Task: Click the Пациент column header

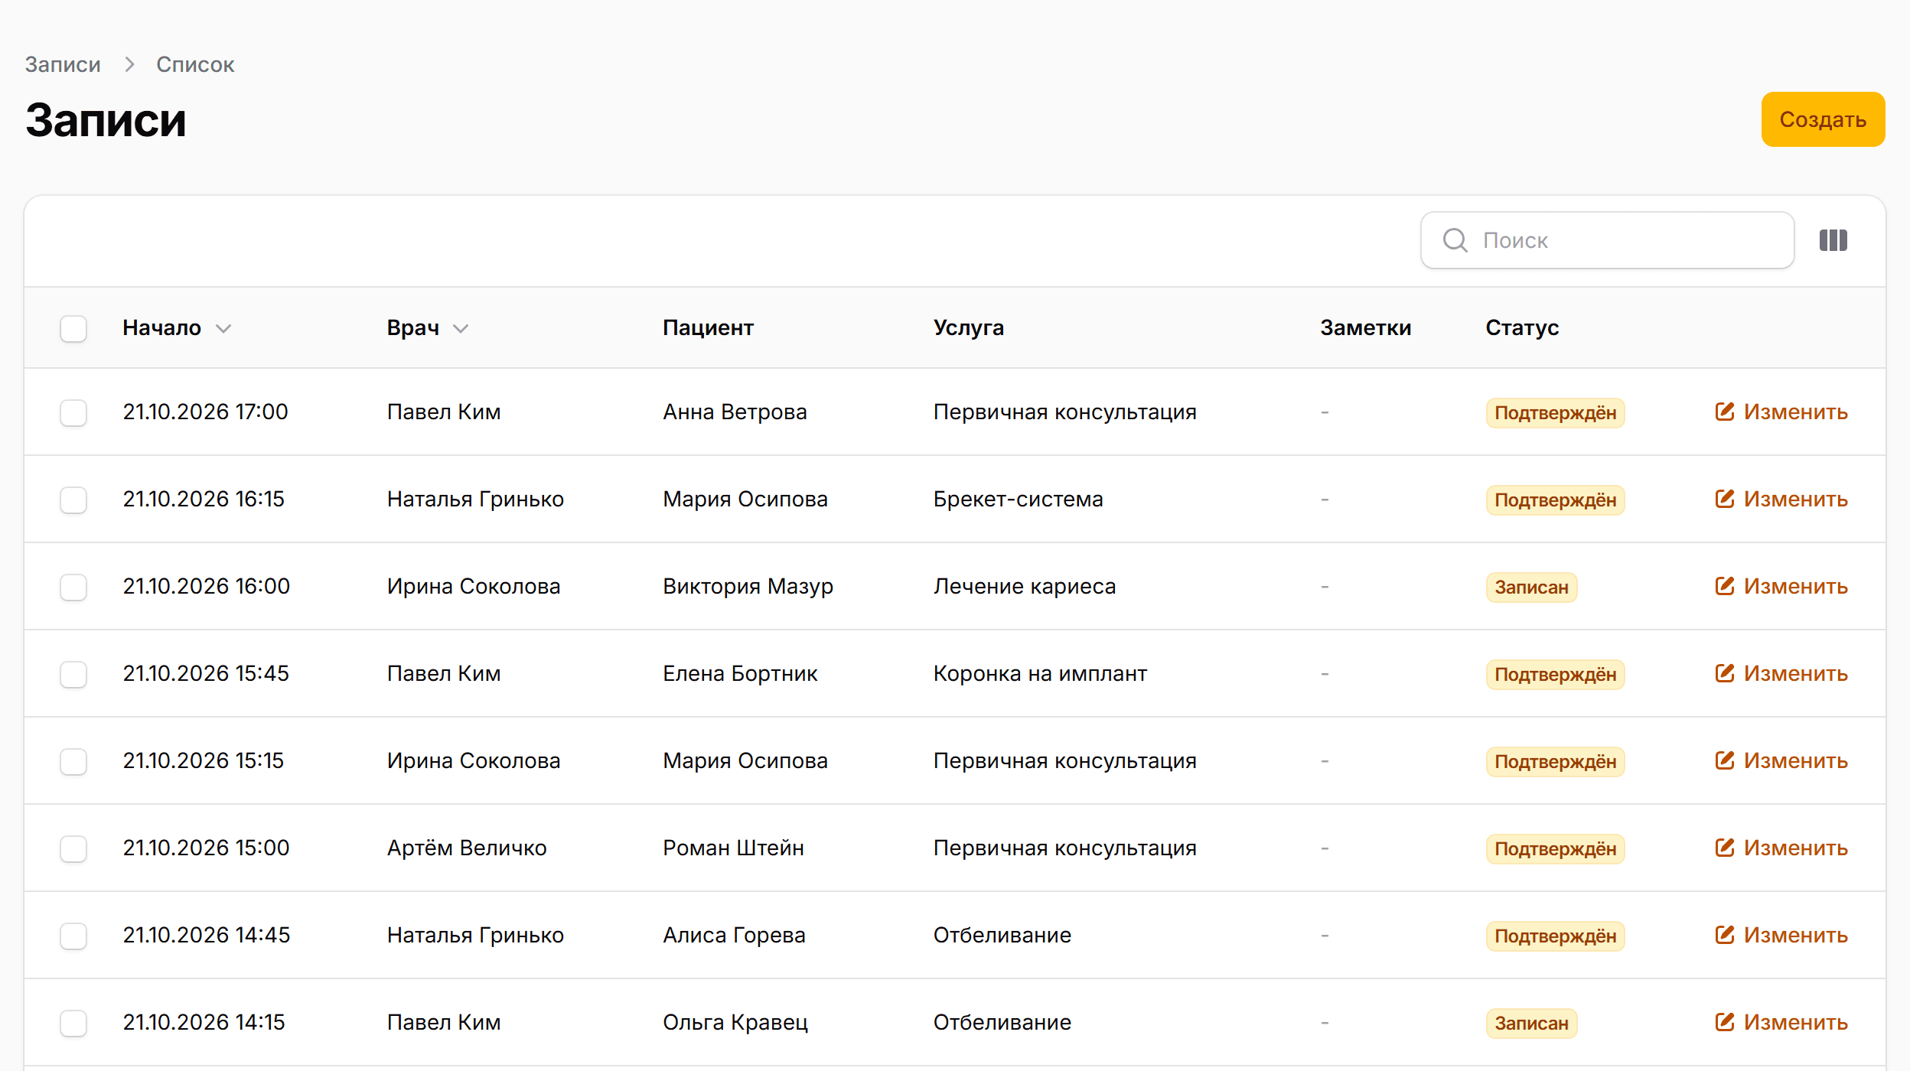Action: point(708,328)
